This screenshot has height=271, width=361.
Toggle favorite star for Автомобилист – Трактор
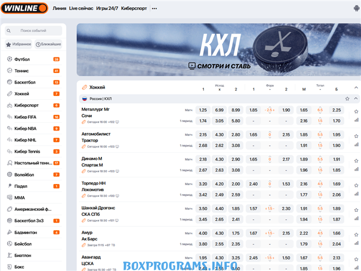(356, 135)
